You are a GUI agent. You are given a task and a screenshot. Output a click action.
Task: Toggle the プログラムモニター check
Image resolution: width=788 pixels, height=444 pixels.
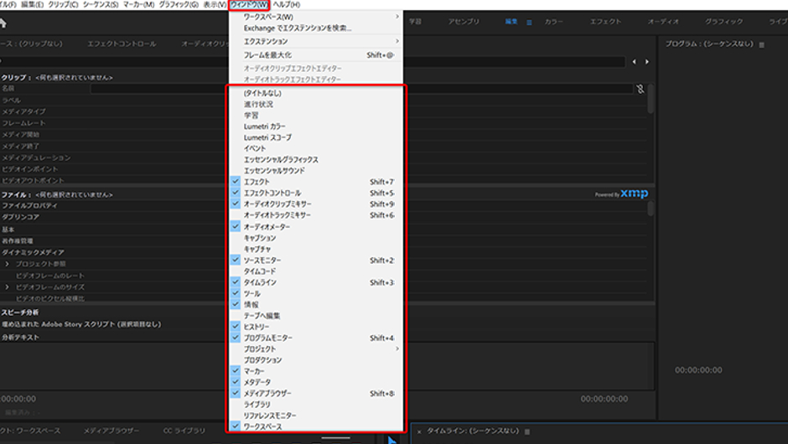(x=236, y=337)
